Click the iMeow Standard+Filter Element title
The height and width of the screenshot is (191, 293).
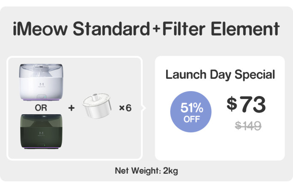pyautogui.click(x=146, y=29)
